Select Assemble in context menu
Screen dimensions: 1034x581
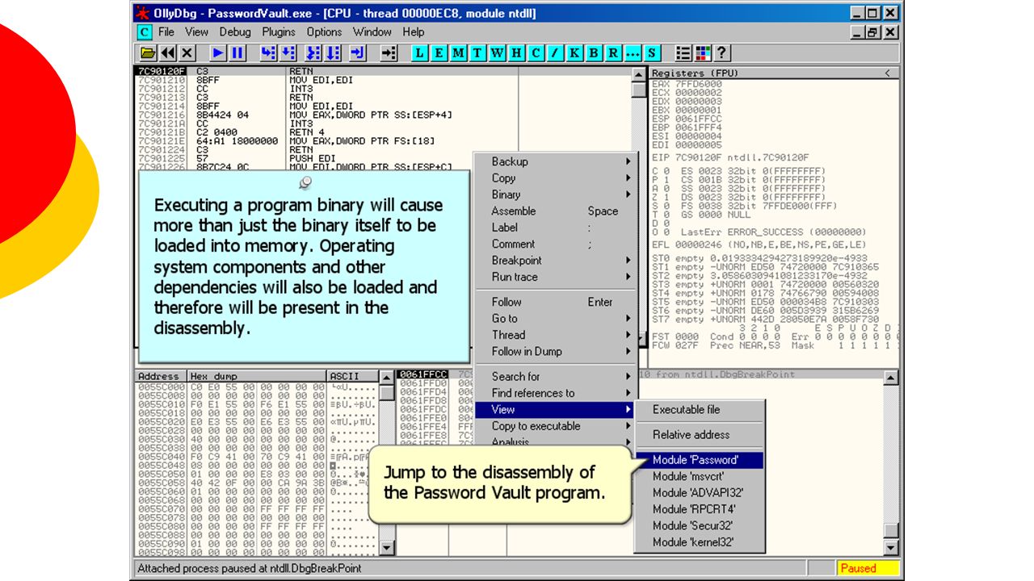pos(554,211)
